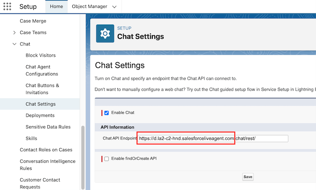Go to Chat Agent Configurations

click(x=42, y=70)
